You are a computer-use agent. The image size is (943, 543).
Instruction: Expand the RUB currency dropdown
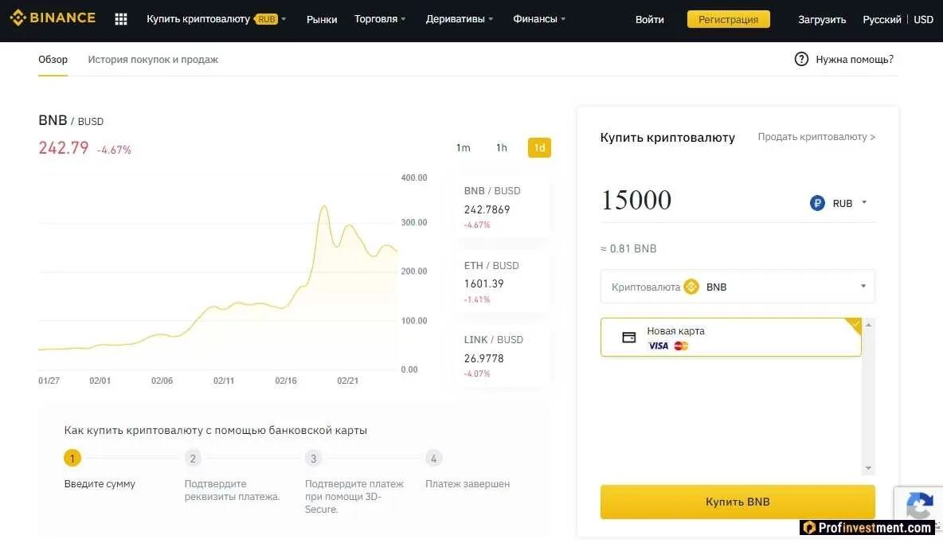pos(864,203)
